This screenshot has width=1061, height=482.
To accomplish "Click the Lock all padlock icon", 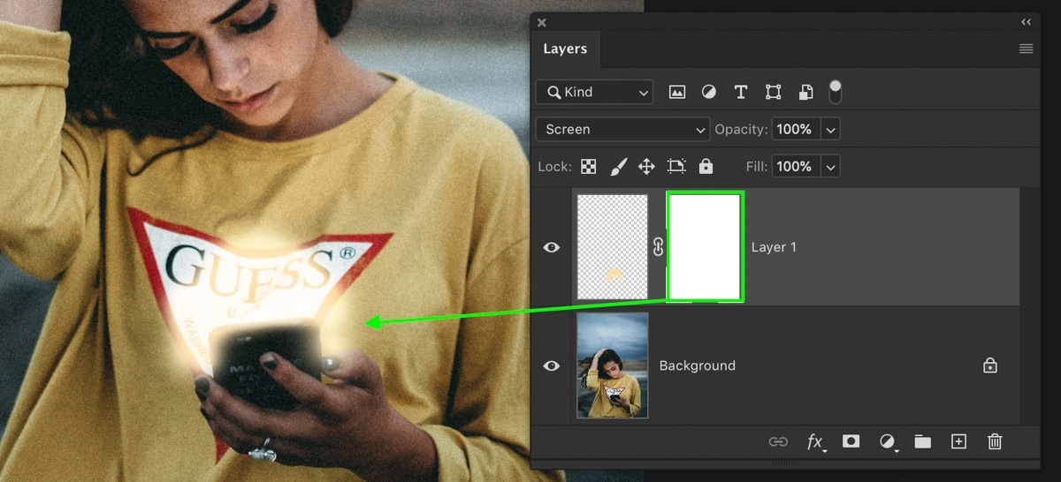I will [706, 166].
